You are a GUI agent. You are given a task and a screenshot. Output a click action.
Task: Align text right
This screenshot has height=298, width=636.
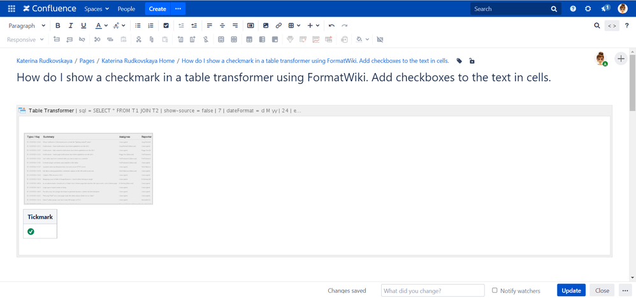pos(235,25)
